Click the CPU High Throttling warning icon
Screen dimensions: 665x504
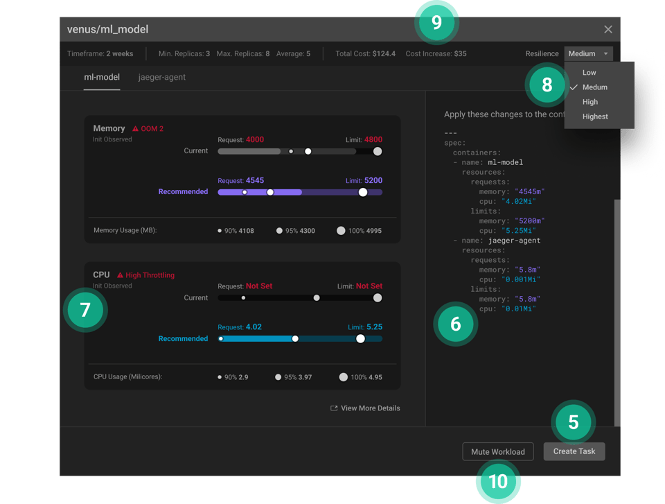120,275
